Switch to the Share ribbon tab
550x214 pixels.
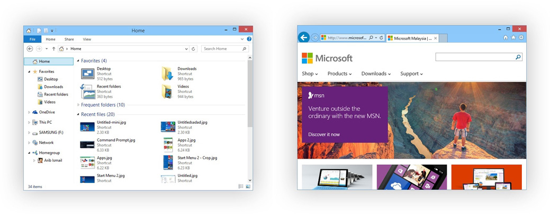click(69, 39)
